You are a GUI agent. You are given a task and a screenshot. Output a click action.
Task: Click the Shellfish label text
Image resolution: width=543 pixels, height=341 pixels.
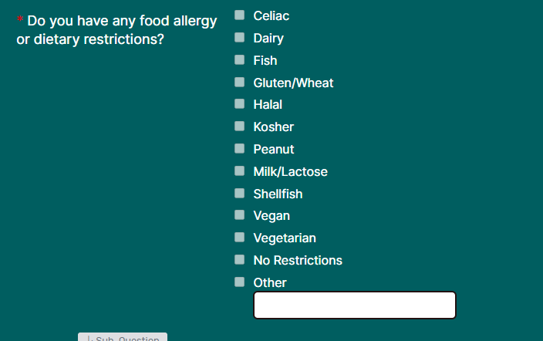click(278, 194)
